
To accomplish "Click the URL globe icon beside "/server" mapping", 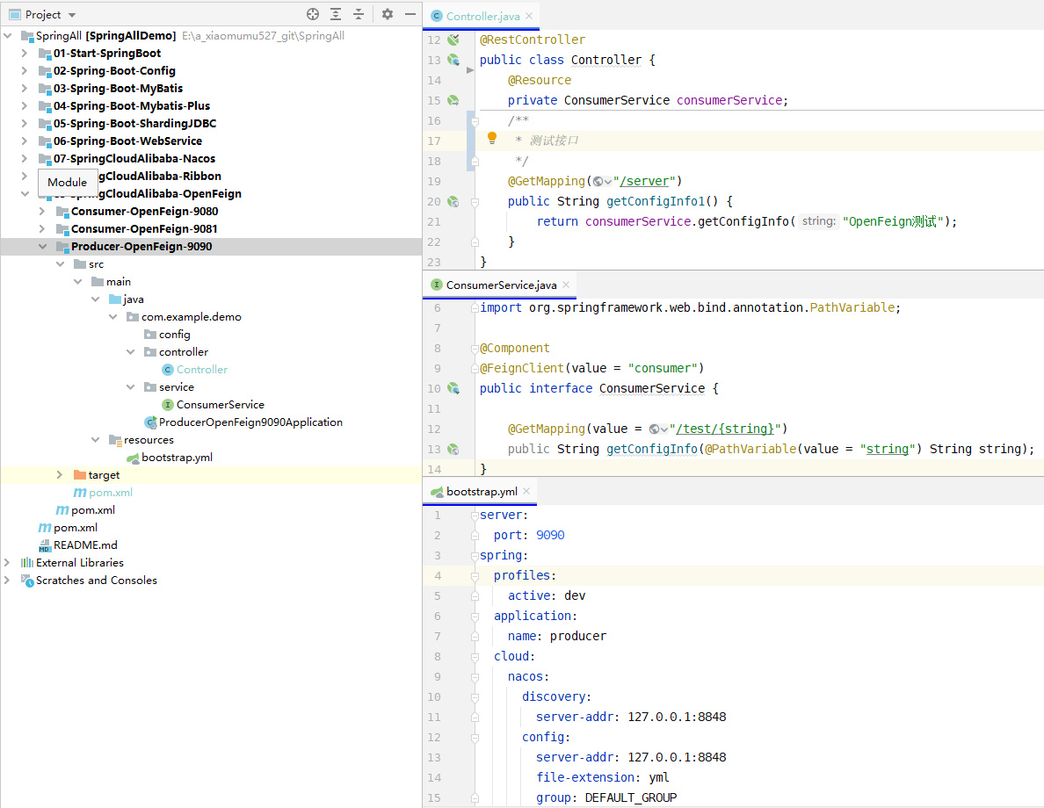I will (598, 181).
